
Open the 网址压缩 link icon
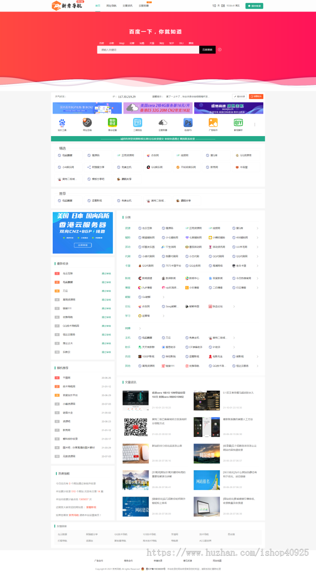tap(87, 123)
